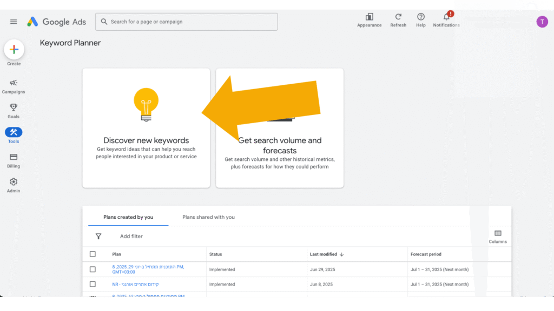Open Billing in the sidebar
This screenshot has height=311, width=554.
pos(14,157)
